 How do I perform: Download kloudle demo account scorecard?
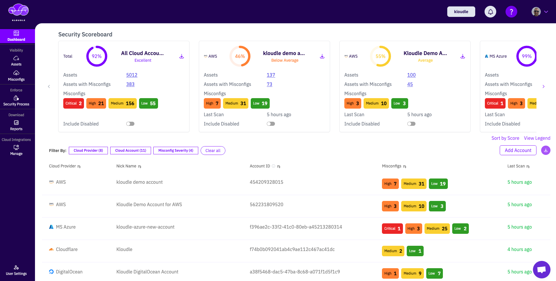click(x=322, y=56)
